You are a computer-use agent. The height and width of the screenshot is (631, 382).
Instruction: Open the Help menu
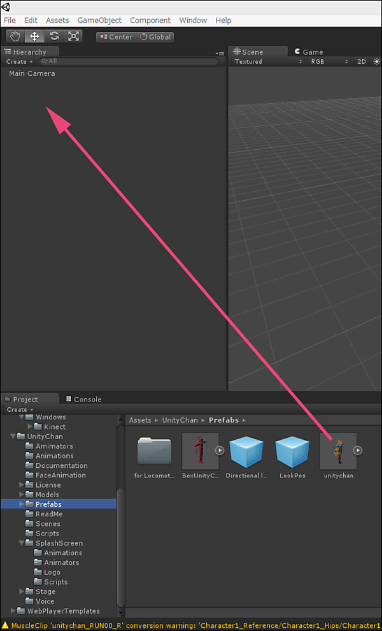223,20
